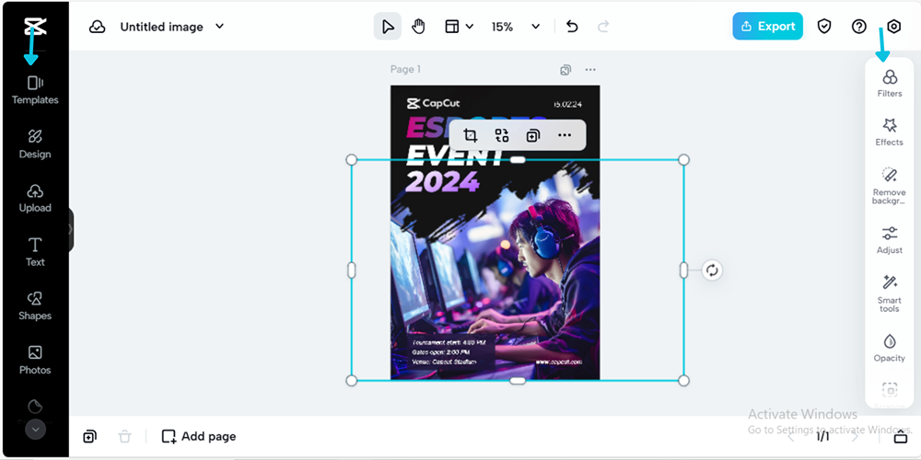This screenshot has height=460, width=921.
Task: Click the delete trash icon in bottom bar
Action: [x=124, y=436]
